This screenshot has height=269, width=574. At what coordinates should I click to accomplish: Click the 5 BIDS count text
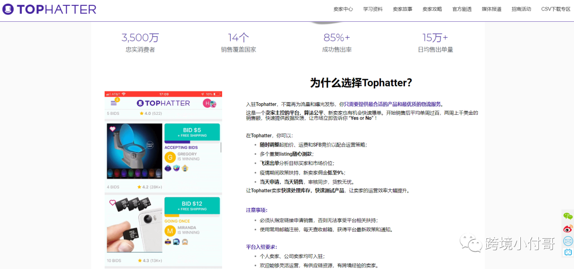pyautogui.click(x=113, y=113)
